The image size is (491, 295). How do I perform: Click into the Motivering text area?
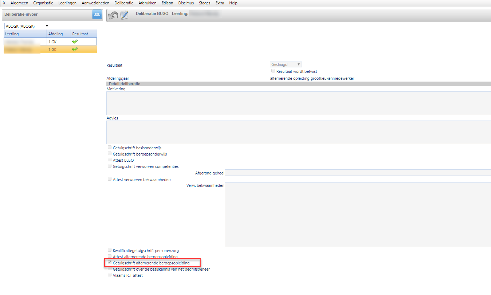(298, 103)
